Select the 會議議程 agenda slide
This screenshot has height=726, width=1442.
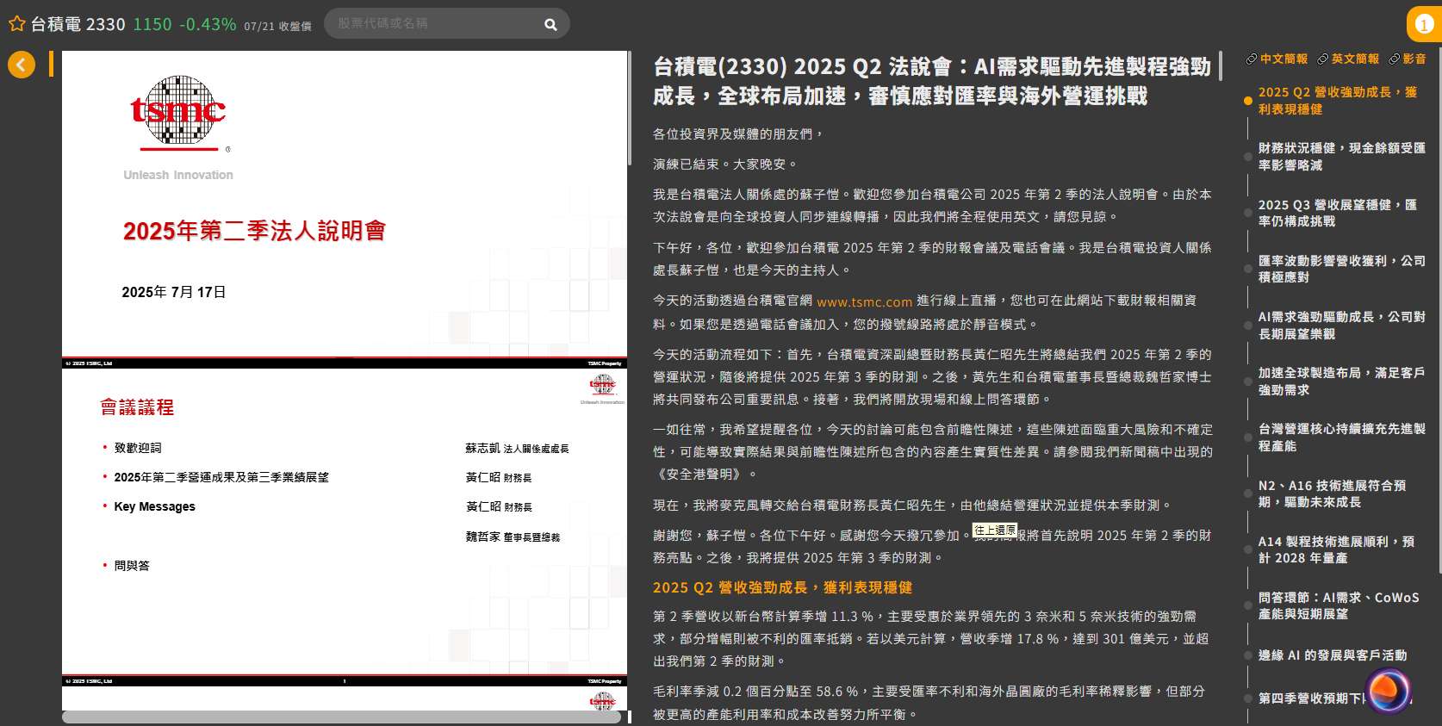pyautogui.click(x=345, y=527)
